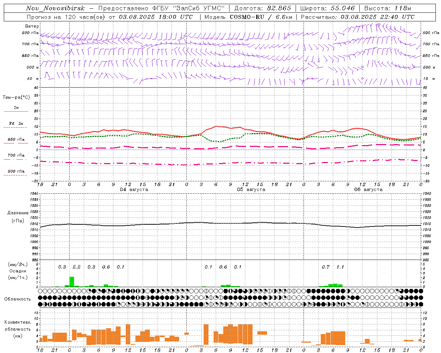Viewport: 441px width, 353px height.
Task: Click the 850 гПа entry in the temperature legend
Action: coord(16,140)
